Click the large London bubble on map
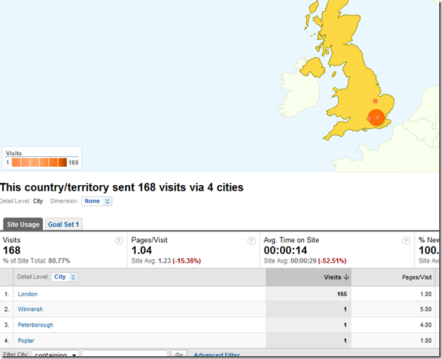442x359 pixels. pos(377,118)
